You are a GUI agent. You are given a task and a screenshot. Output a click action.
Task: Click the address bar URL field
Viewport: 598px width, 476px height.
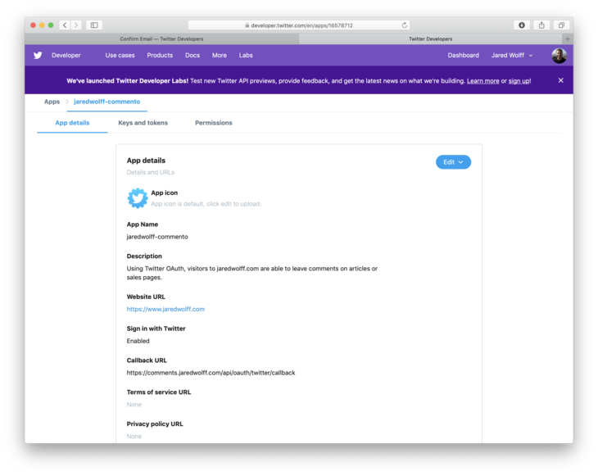click(299, 25)
